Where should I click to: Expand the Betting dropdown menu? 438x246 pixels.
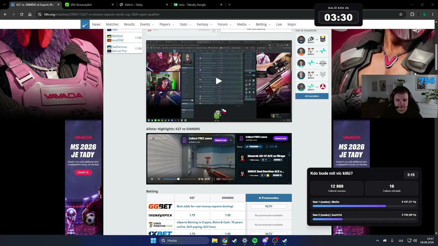(x=263, y=24)
